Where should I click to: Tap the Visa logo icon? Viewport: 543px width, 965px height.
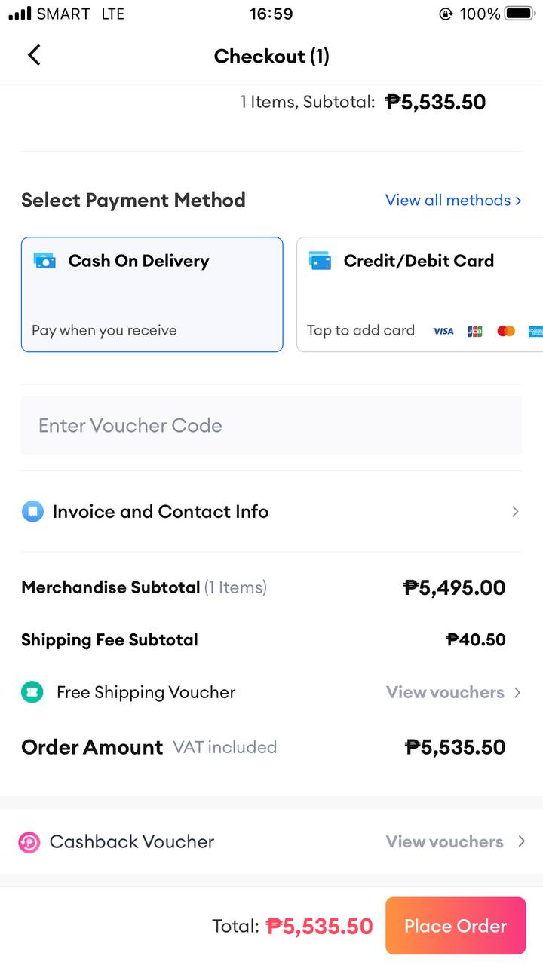coord(443,331)
